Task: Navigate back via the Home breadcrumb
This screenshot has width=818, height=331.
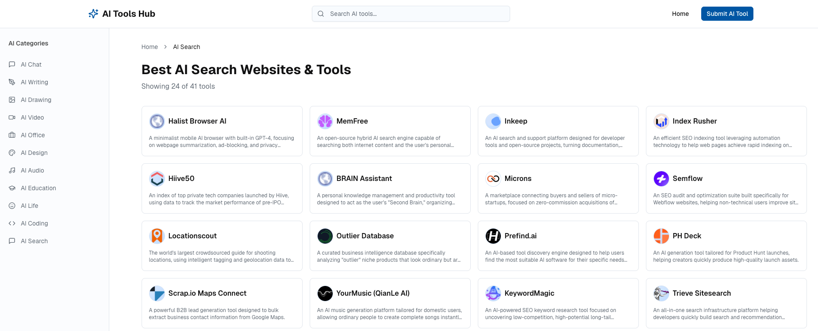Action: pyautogui.click(x=150, y=47)
